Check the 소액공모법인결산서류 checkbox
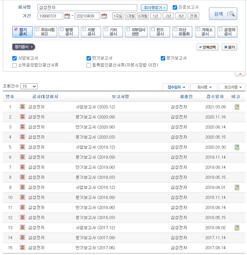 coord(14,65)
